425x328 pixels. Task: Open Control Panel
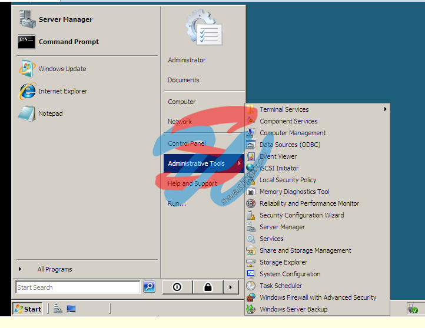tap(187, 143)
